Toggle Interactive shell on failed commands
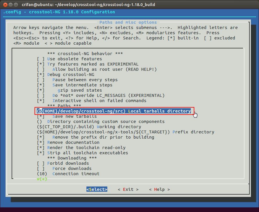259x212 pixels. (92, 101)
